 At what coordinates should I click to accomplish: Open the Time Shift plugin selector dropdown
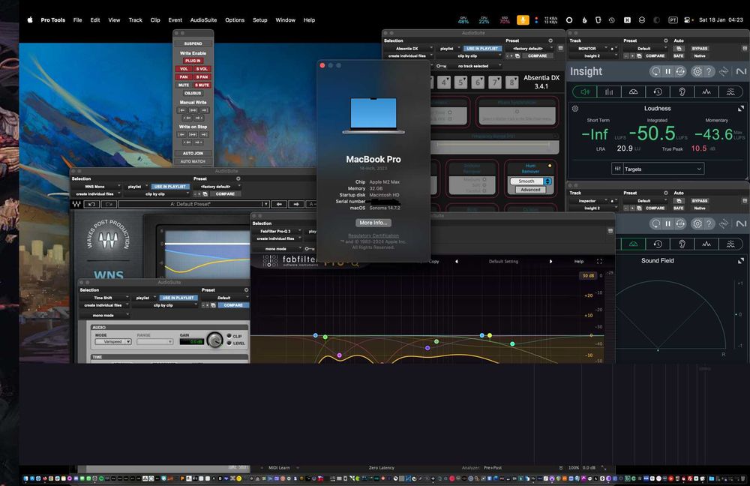click(103, 298)
